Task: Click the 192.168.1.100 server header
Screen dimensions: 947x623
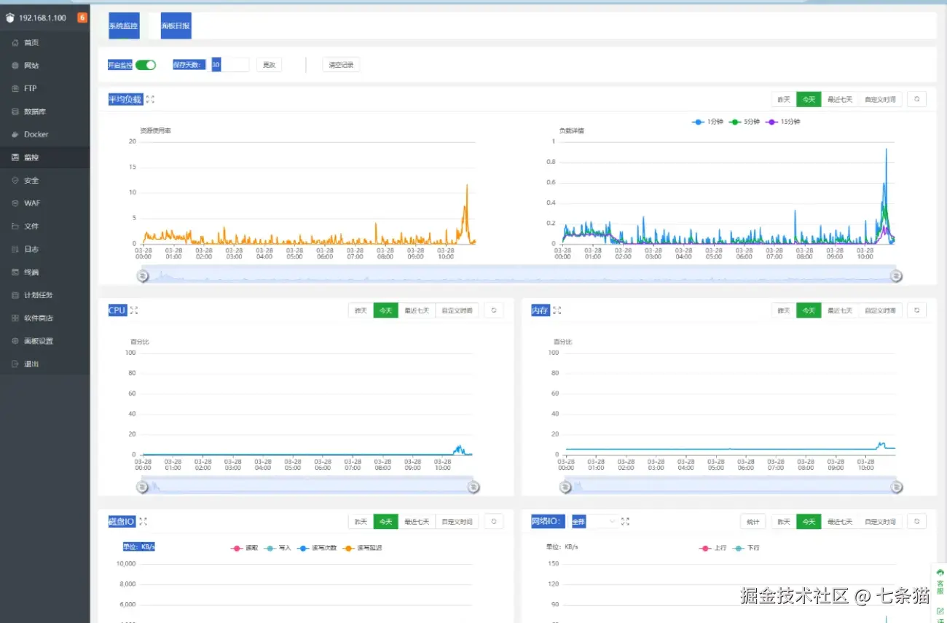Action: click(x=42, y=17)
